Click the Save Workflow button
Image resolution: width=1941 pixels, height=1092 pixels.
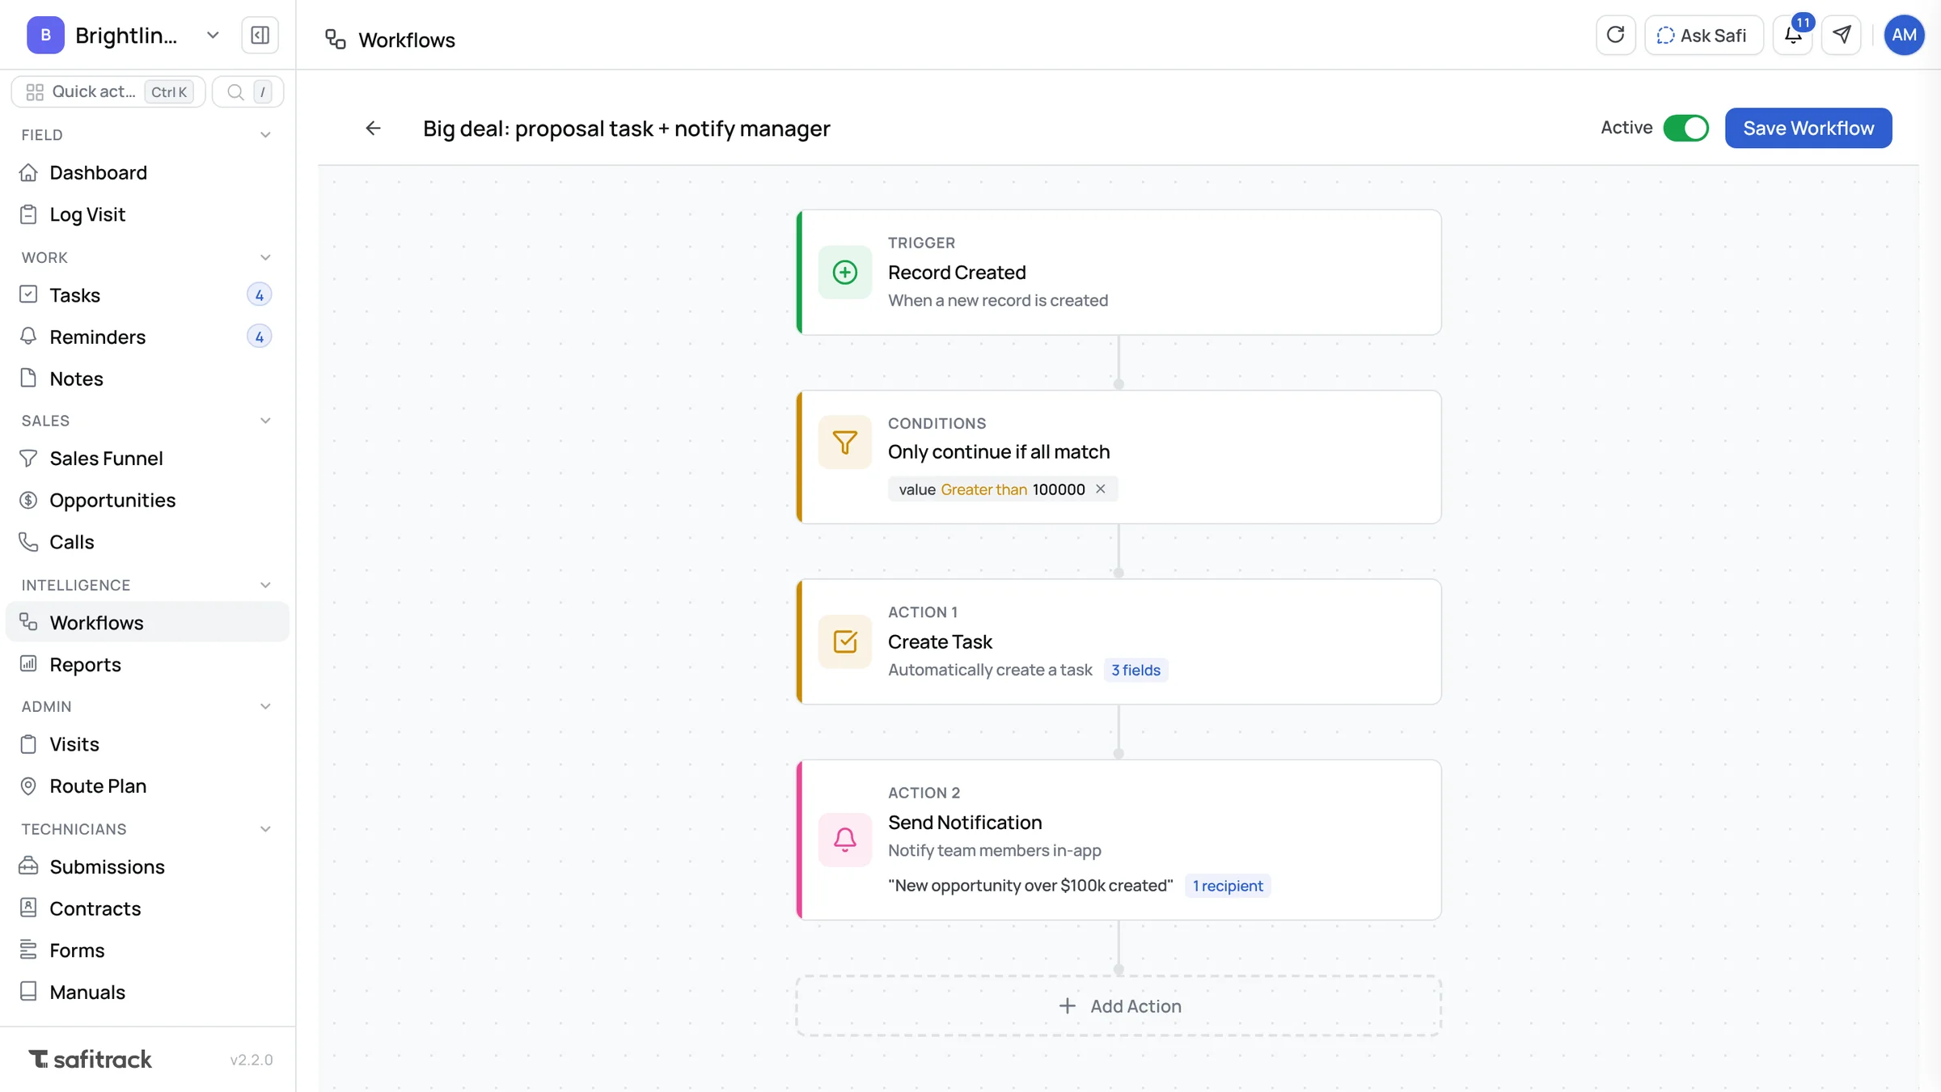pos(1808,128)
